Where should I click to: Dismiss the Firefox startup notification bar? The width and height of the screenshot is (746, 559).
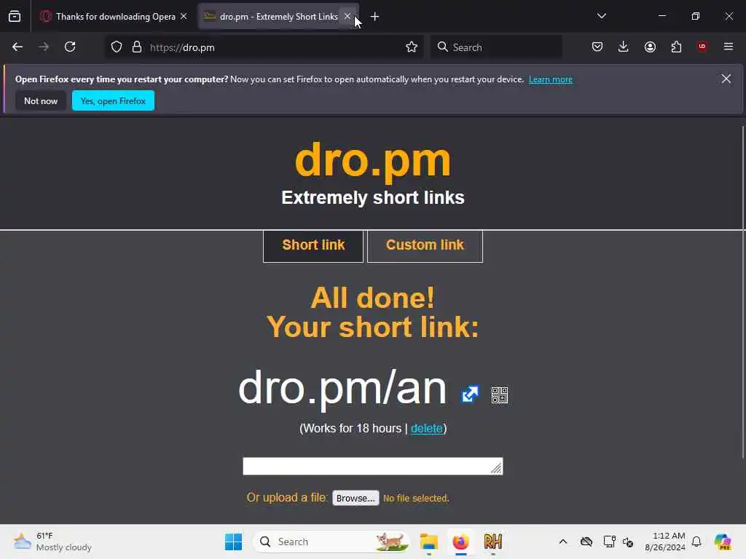[726, 79]
